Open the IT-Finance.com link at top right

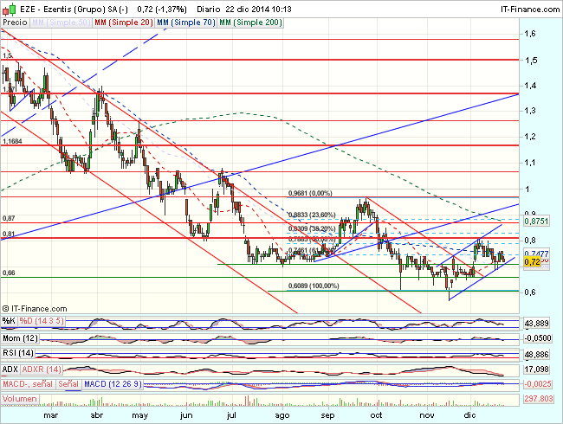(x=530, y=10)
